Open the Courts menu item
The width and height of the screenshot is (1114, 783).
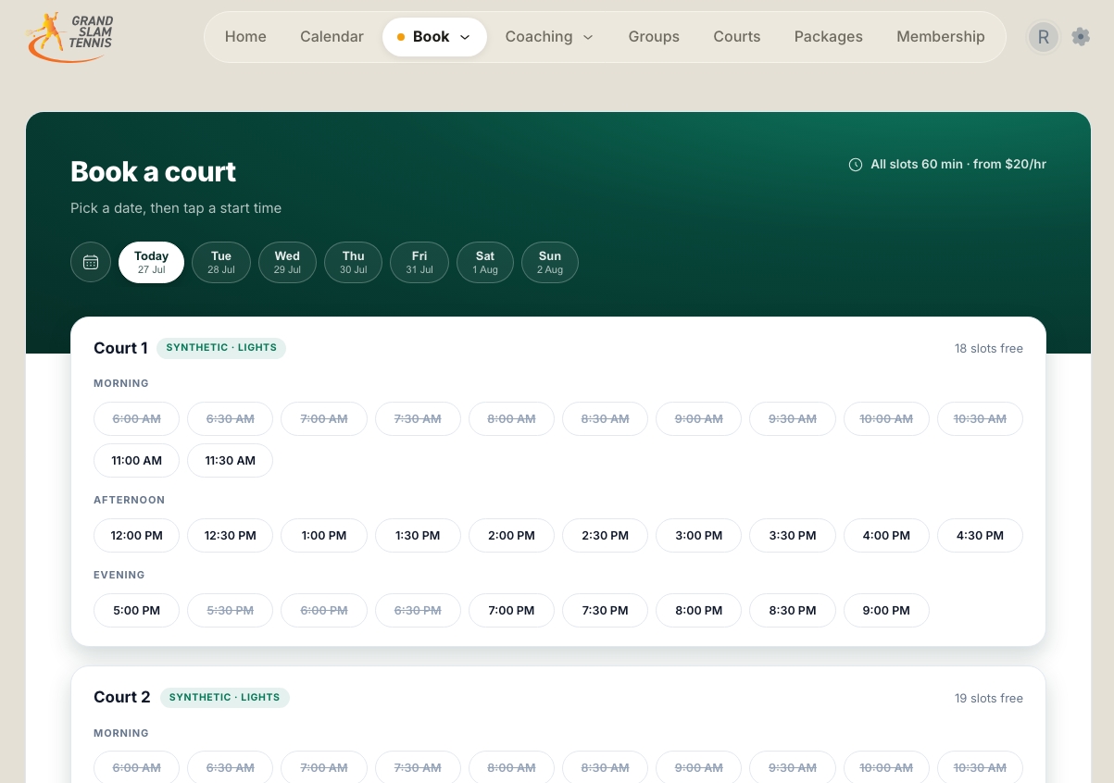pyautogui.click(x=737, y=37)
